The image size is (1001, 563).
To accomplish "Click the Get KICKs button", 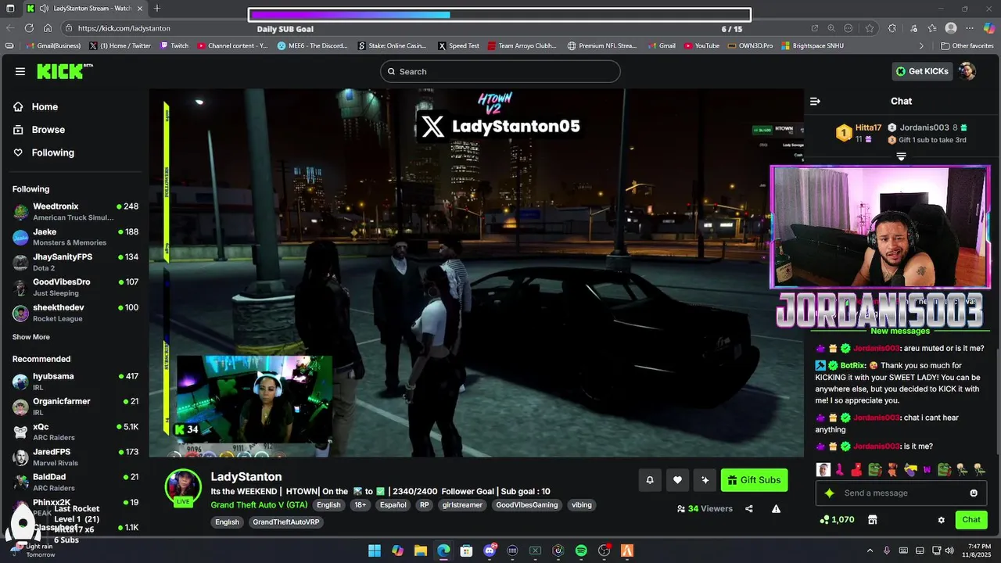I will 922,71.
